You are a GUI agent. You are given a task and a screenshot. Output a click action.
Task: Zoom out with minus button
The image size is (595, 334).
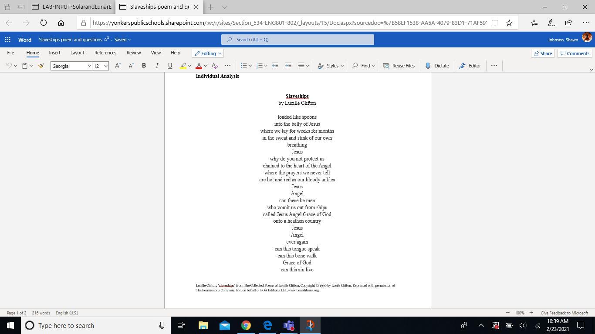click(507, 313)
